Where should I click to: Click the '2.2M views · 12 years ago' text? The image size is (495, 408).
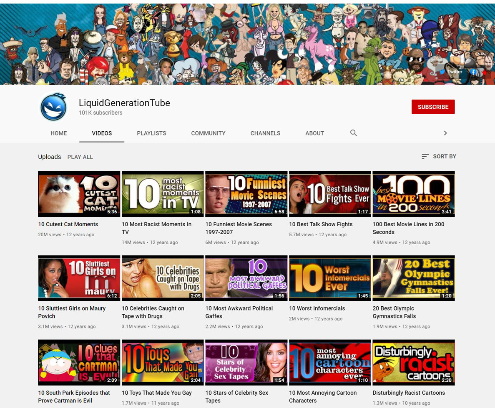pyautogui.click(x=234, y=327)
